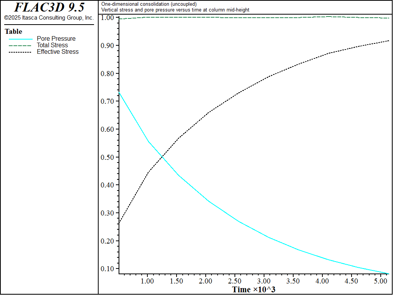This screenshot has height=295, width=393.
Task: Click the FLAC3D 9.5 title text
Action: (49, 7)
